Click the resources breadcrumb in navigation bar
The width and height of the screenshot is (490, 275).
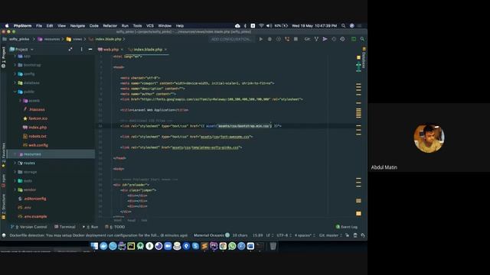pos(49,39)
